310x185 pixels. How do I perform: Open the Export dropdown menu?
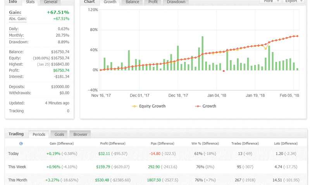coord(294,2)
